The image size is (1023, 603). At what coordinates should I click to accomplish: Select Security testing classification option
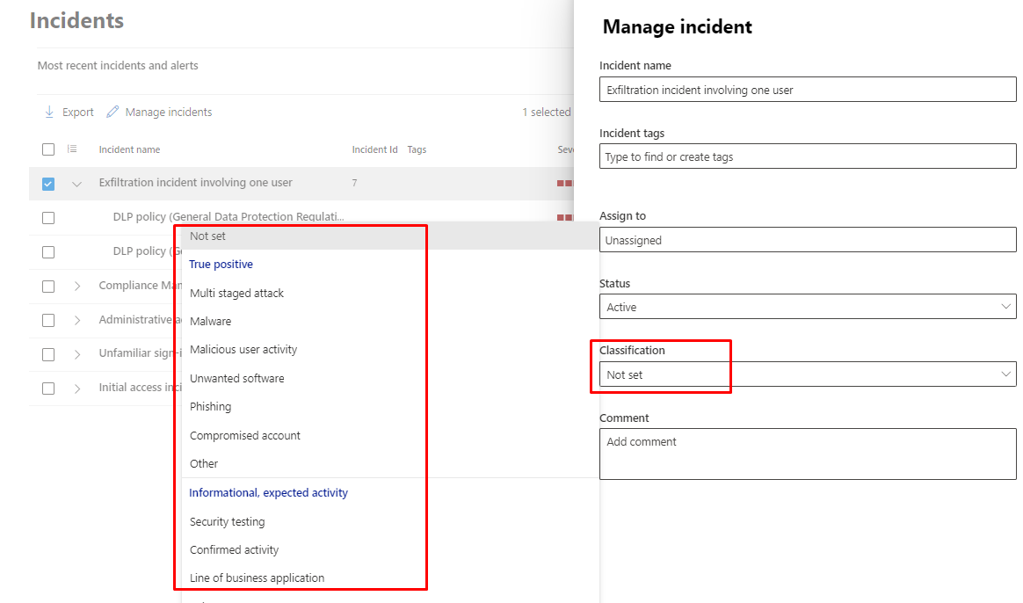click(227, 522)
